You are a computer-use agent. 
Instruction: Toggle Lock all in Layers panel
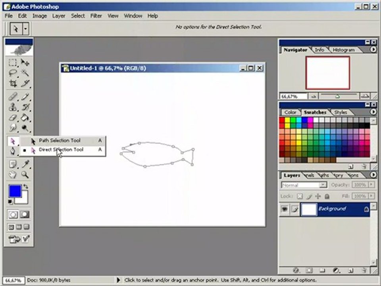click(327, 196)
